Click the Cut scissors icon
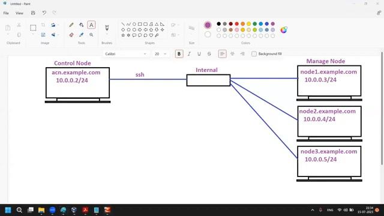Image resolution: width=384 pixels, height=216 pixels. (x=19, y=25)
